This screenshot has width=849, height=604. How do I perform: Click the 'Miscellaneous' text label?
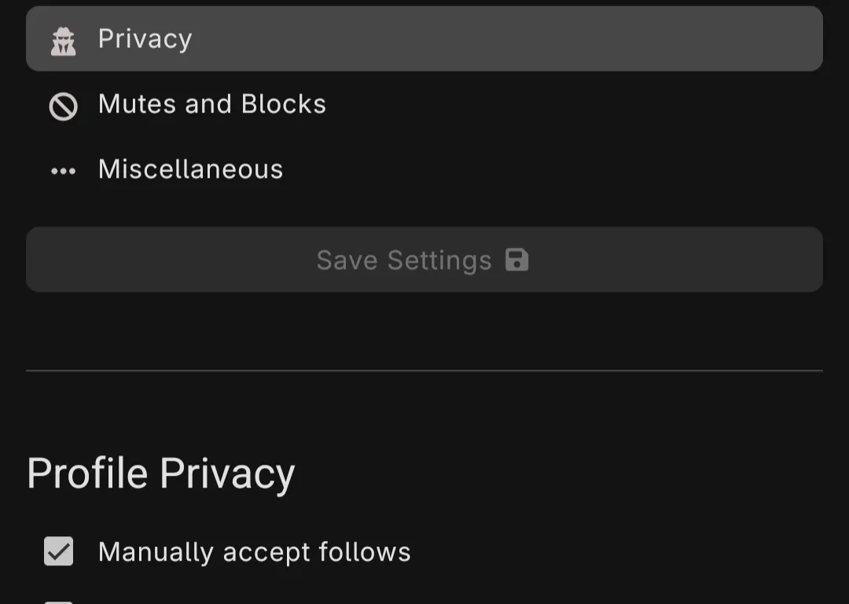pos(190,170)
